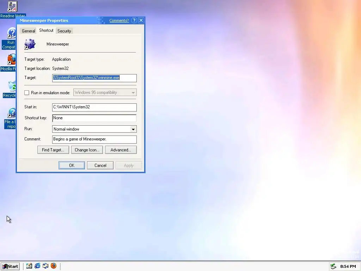
Task: Click the Comment text field
Action: click(x=94, y=139)
